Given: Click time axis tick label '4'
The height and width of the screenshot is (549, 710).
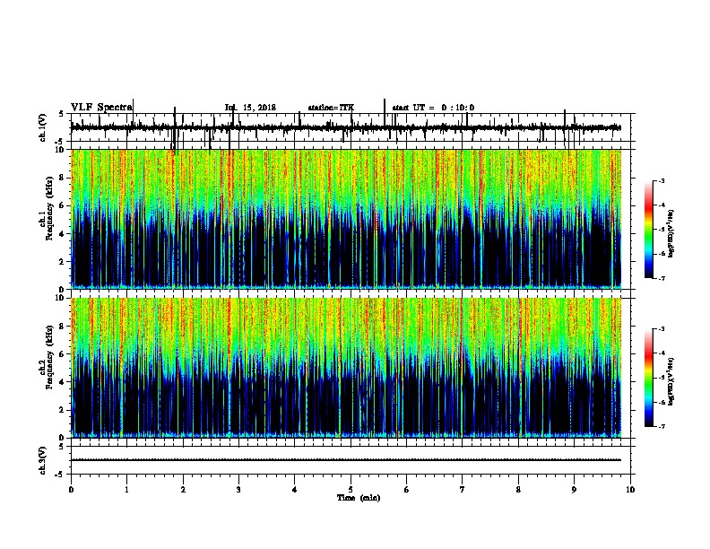Looking at the screenshot, I should click(294, 490).
